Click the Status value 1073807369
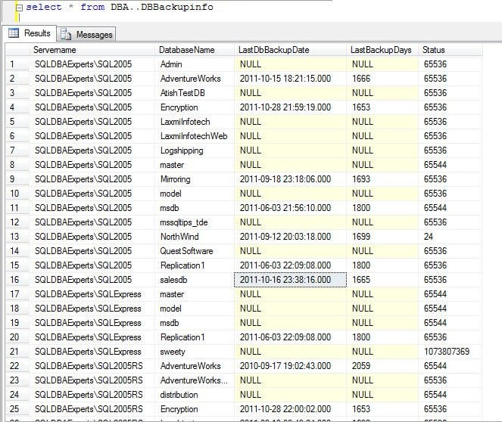Image resolution: width=502 pixels, height=422 pixels. (451, 352)
